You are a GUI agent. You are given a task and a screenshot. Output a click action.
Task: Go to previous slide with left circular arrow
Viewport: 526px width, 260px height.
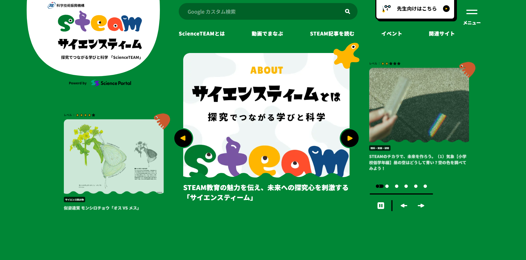pyautogui.click(x=183, y=138)
